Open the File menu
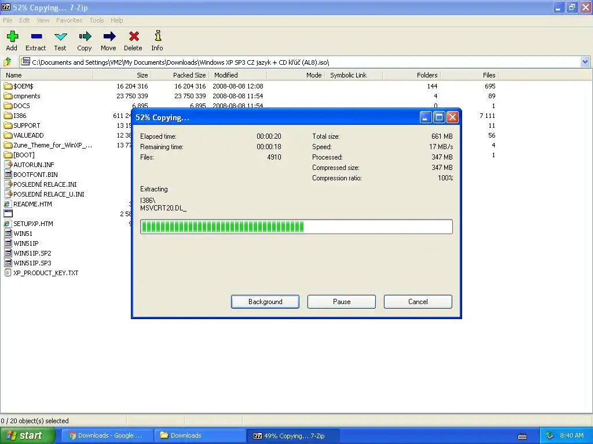The width and height of the screenshot is (593, 444). coord(7,20)
